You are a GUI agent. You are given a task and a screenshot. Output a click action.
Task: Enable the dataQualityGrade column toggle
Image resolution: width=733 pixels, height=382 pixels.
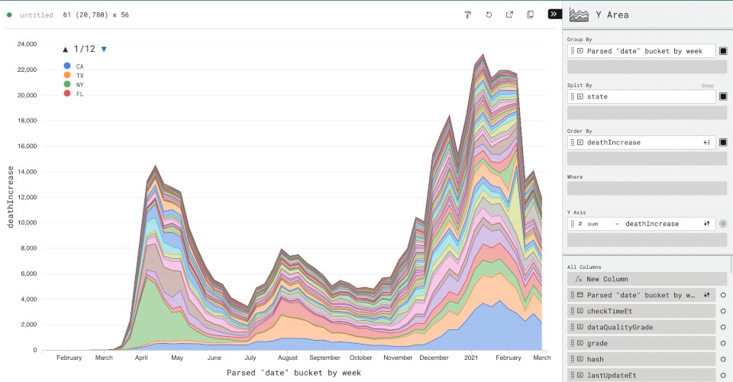[x=723, y=327]
